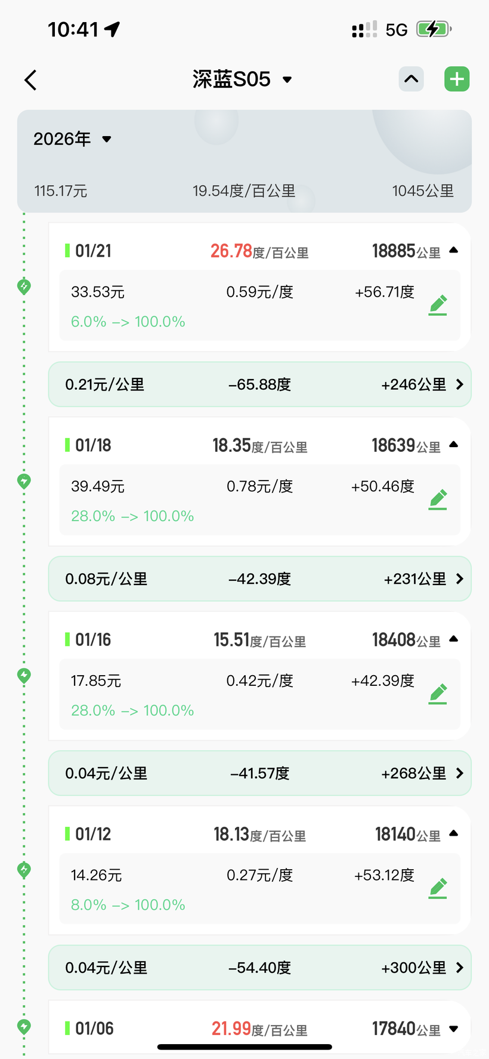The height and width of the screenshot is (1059, 489).
Task: Tap the 01/16 timeline charging marker
Action: (x=24, y=675)
